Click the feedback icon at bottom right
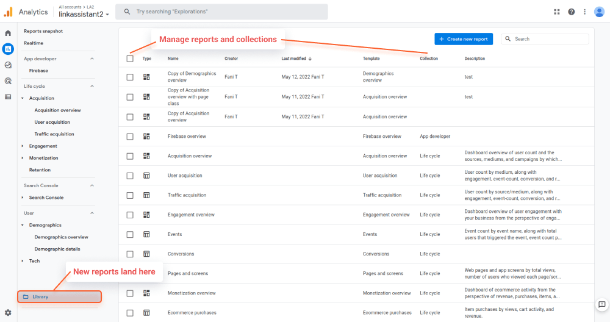This screenshot has height=322, width=610. tap(601, 304)
